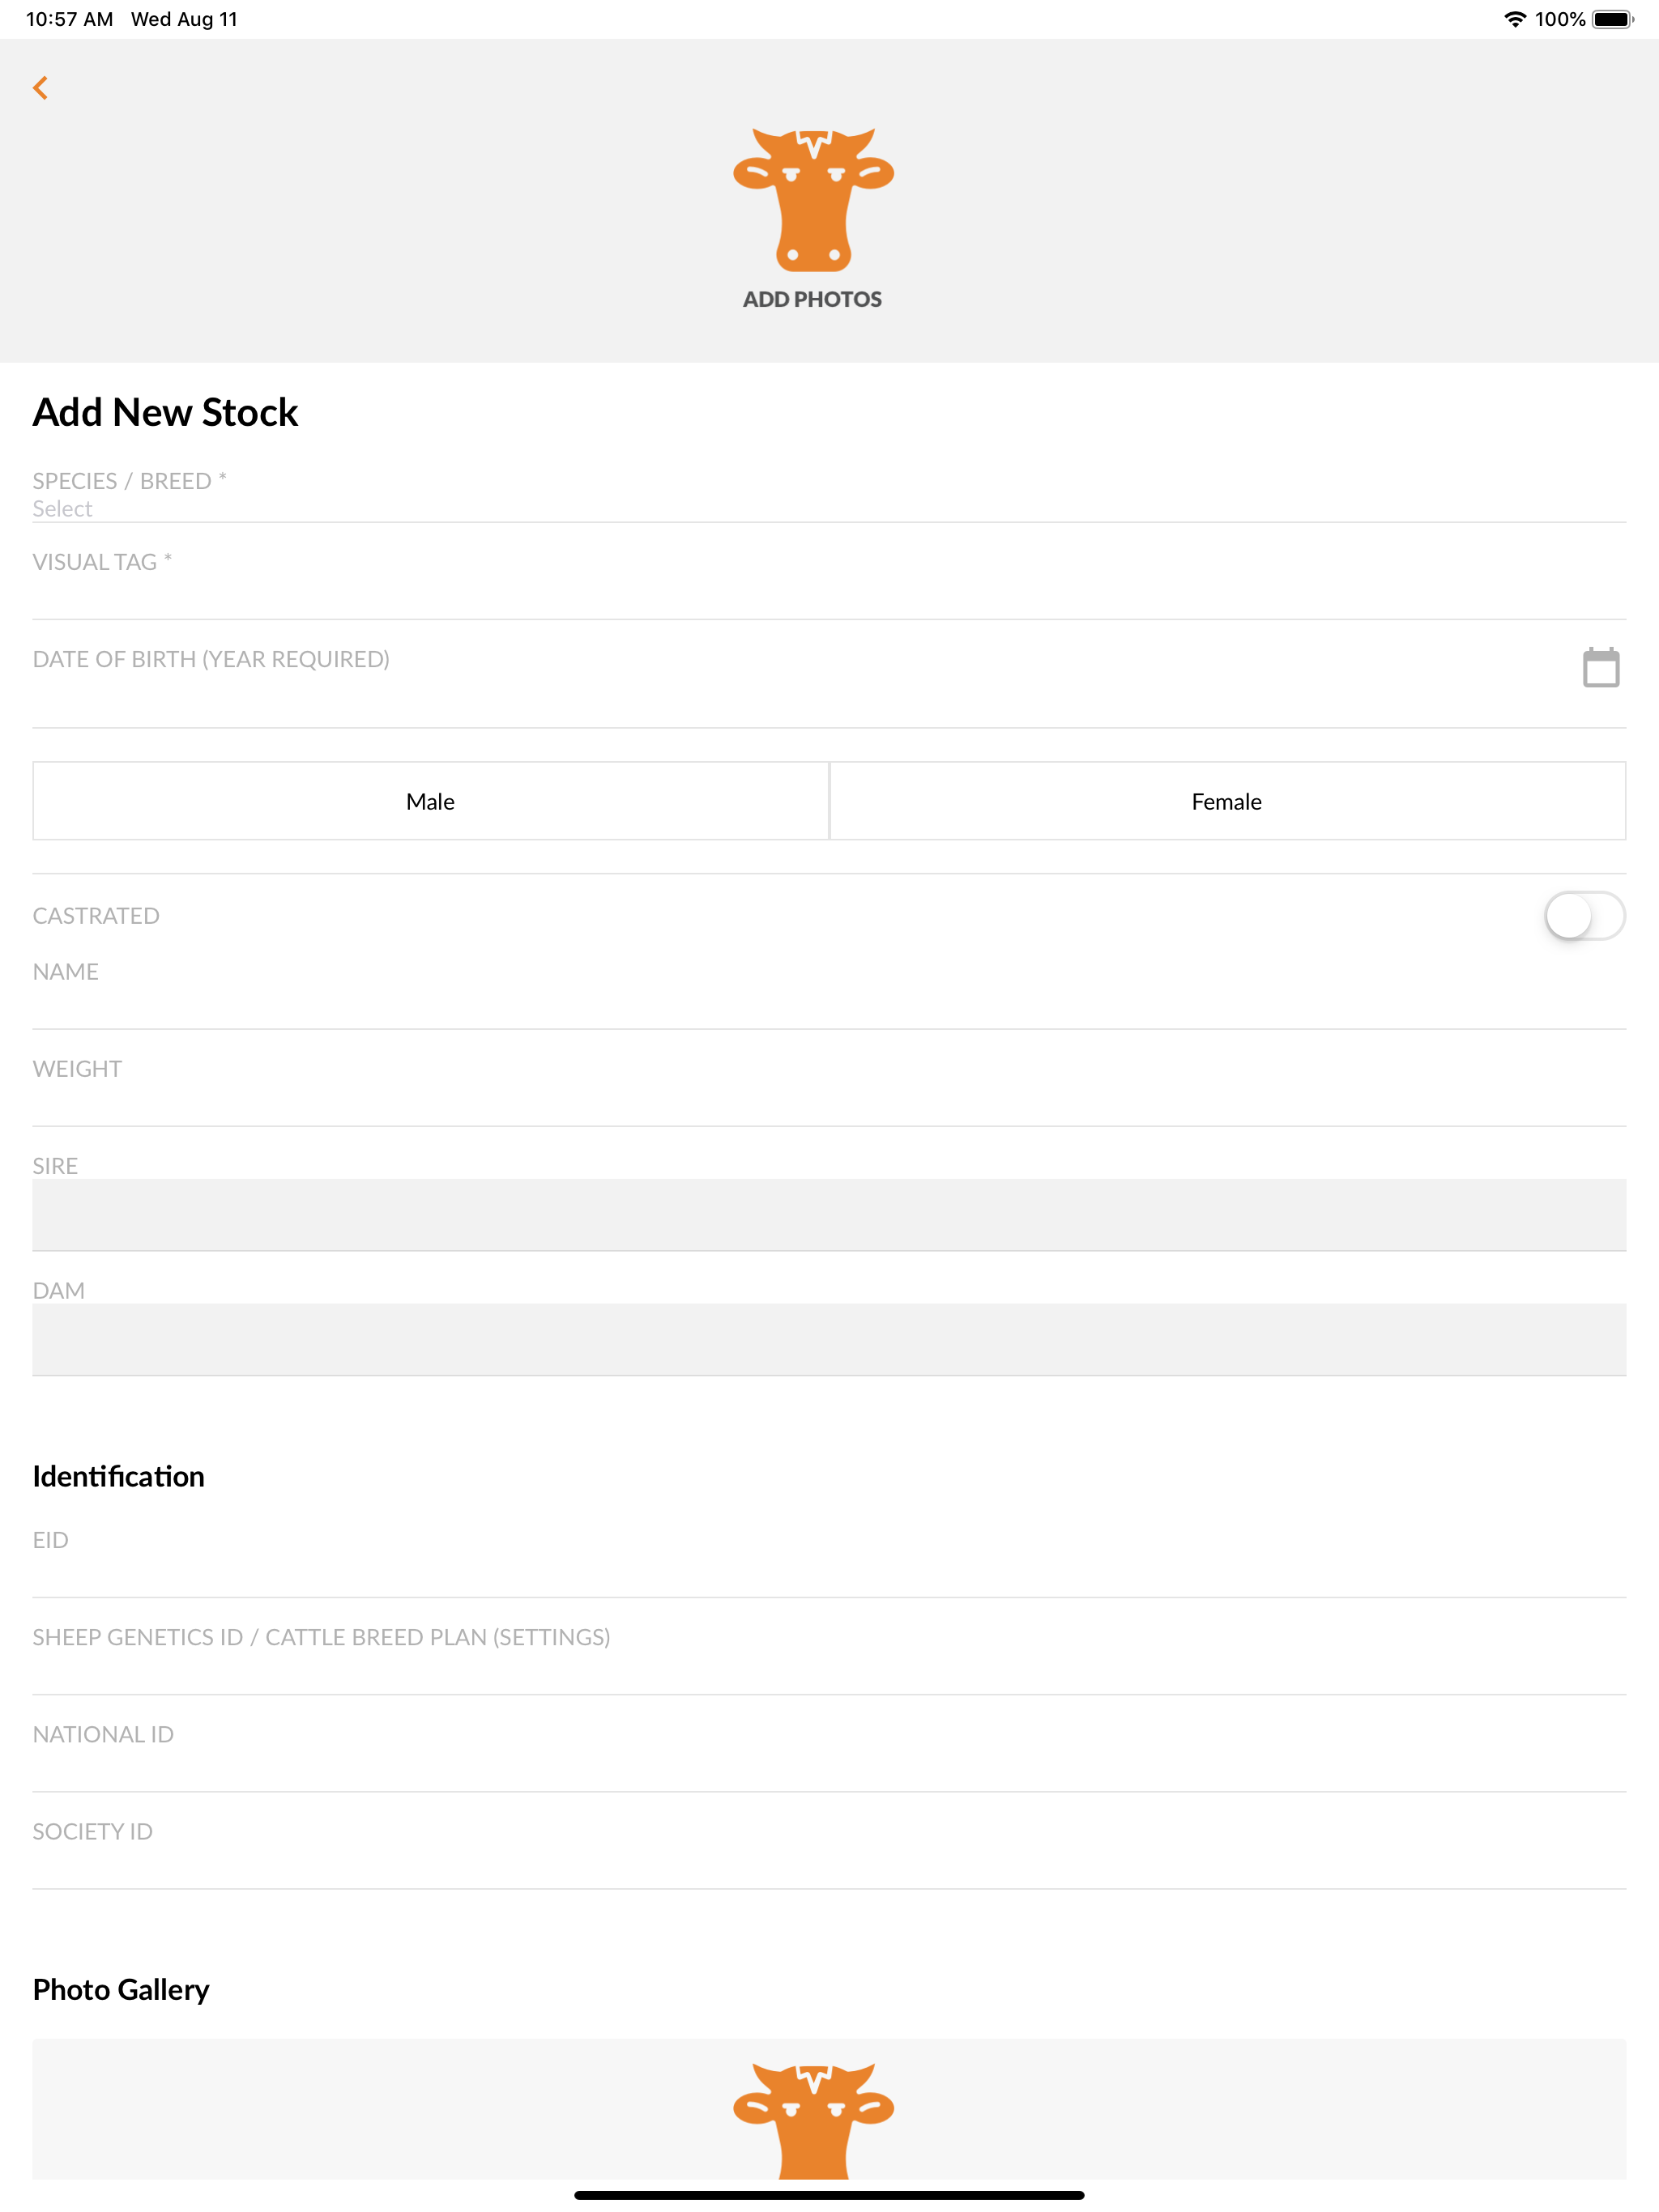1659x2212 pixels.
Task: Toggle the Castrated switch
Action: pyautogui.click(x=1584, y=916)
